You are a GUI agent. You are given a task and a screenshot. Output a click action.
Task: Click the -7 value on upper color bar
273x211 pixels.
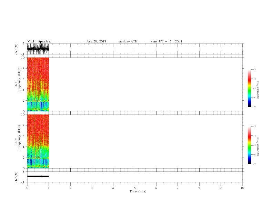pyautogui.click(x=254, y=107)
